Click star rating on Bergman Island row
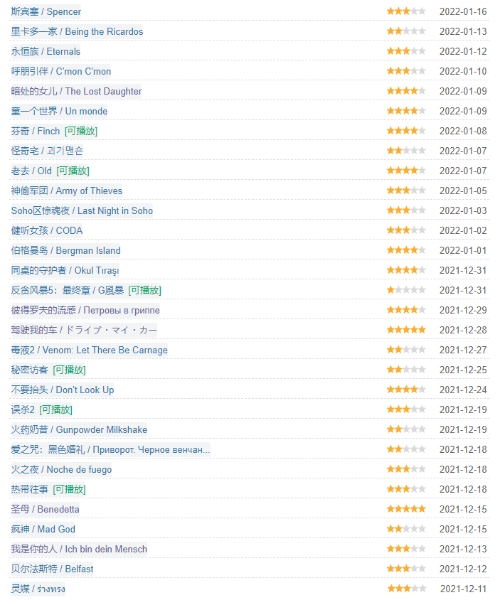The height and width of the screenshot is (605, 500). pos(406,250)
